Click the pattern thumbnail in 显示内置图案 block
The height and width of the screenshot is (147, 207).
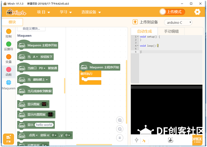coord(50,114)
